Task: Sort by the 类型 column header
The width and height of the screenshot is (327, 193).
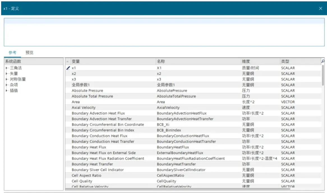Action: 300,61
